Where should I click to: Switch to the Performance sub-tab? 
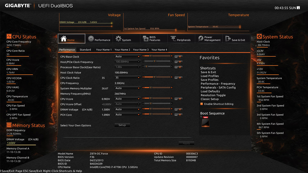click(x=67, y=49)
